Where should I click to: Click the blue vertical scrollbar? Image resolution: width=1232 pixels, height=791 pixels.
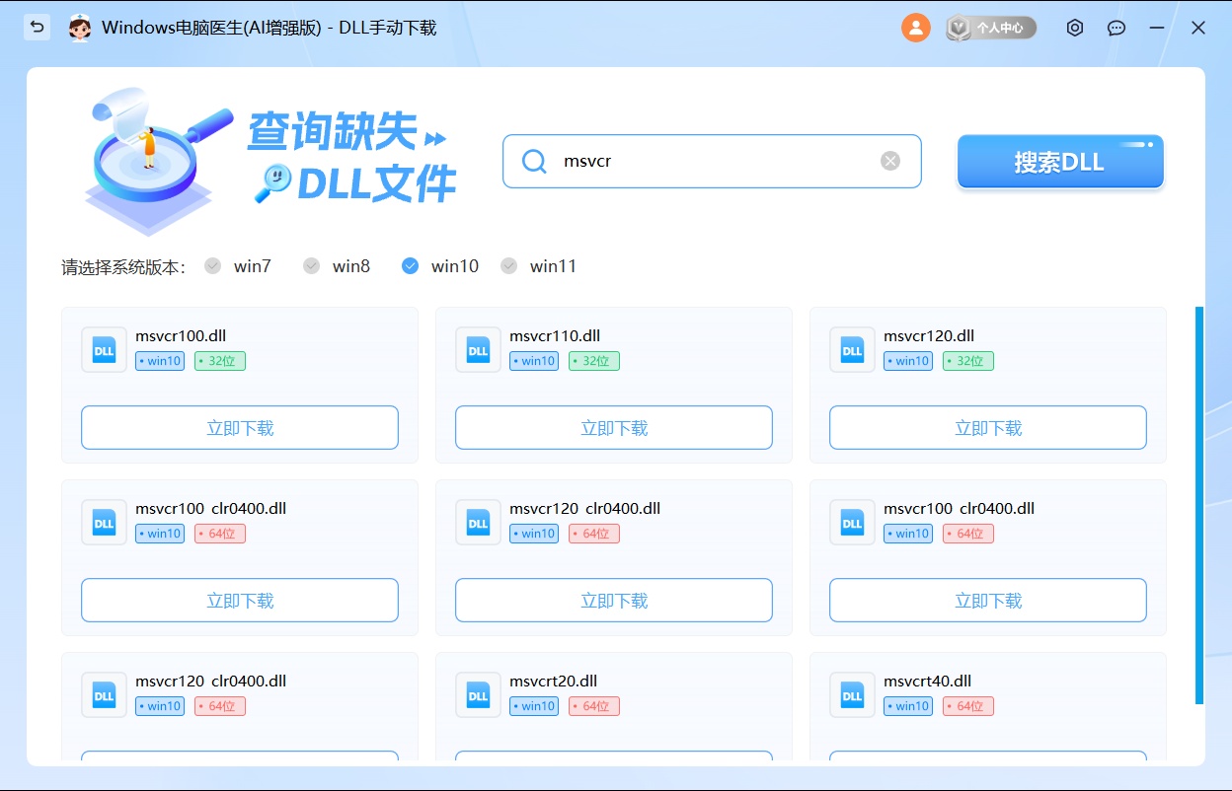click(1199, 505)
